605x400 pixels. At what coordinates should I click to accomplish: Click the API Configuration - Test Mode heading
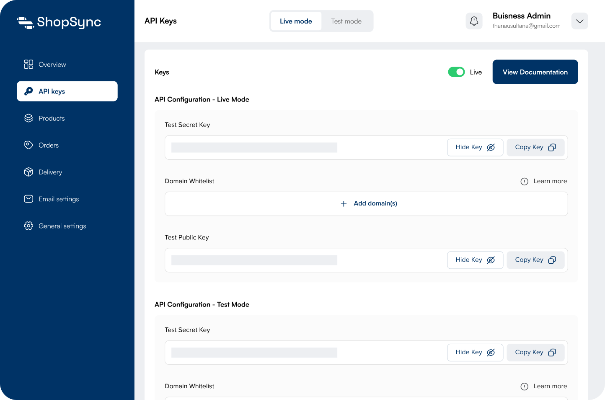point(202,304)
